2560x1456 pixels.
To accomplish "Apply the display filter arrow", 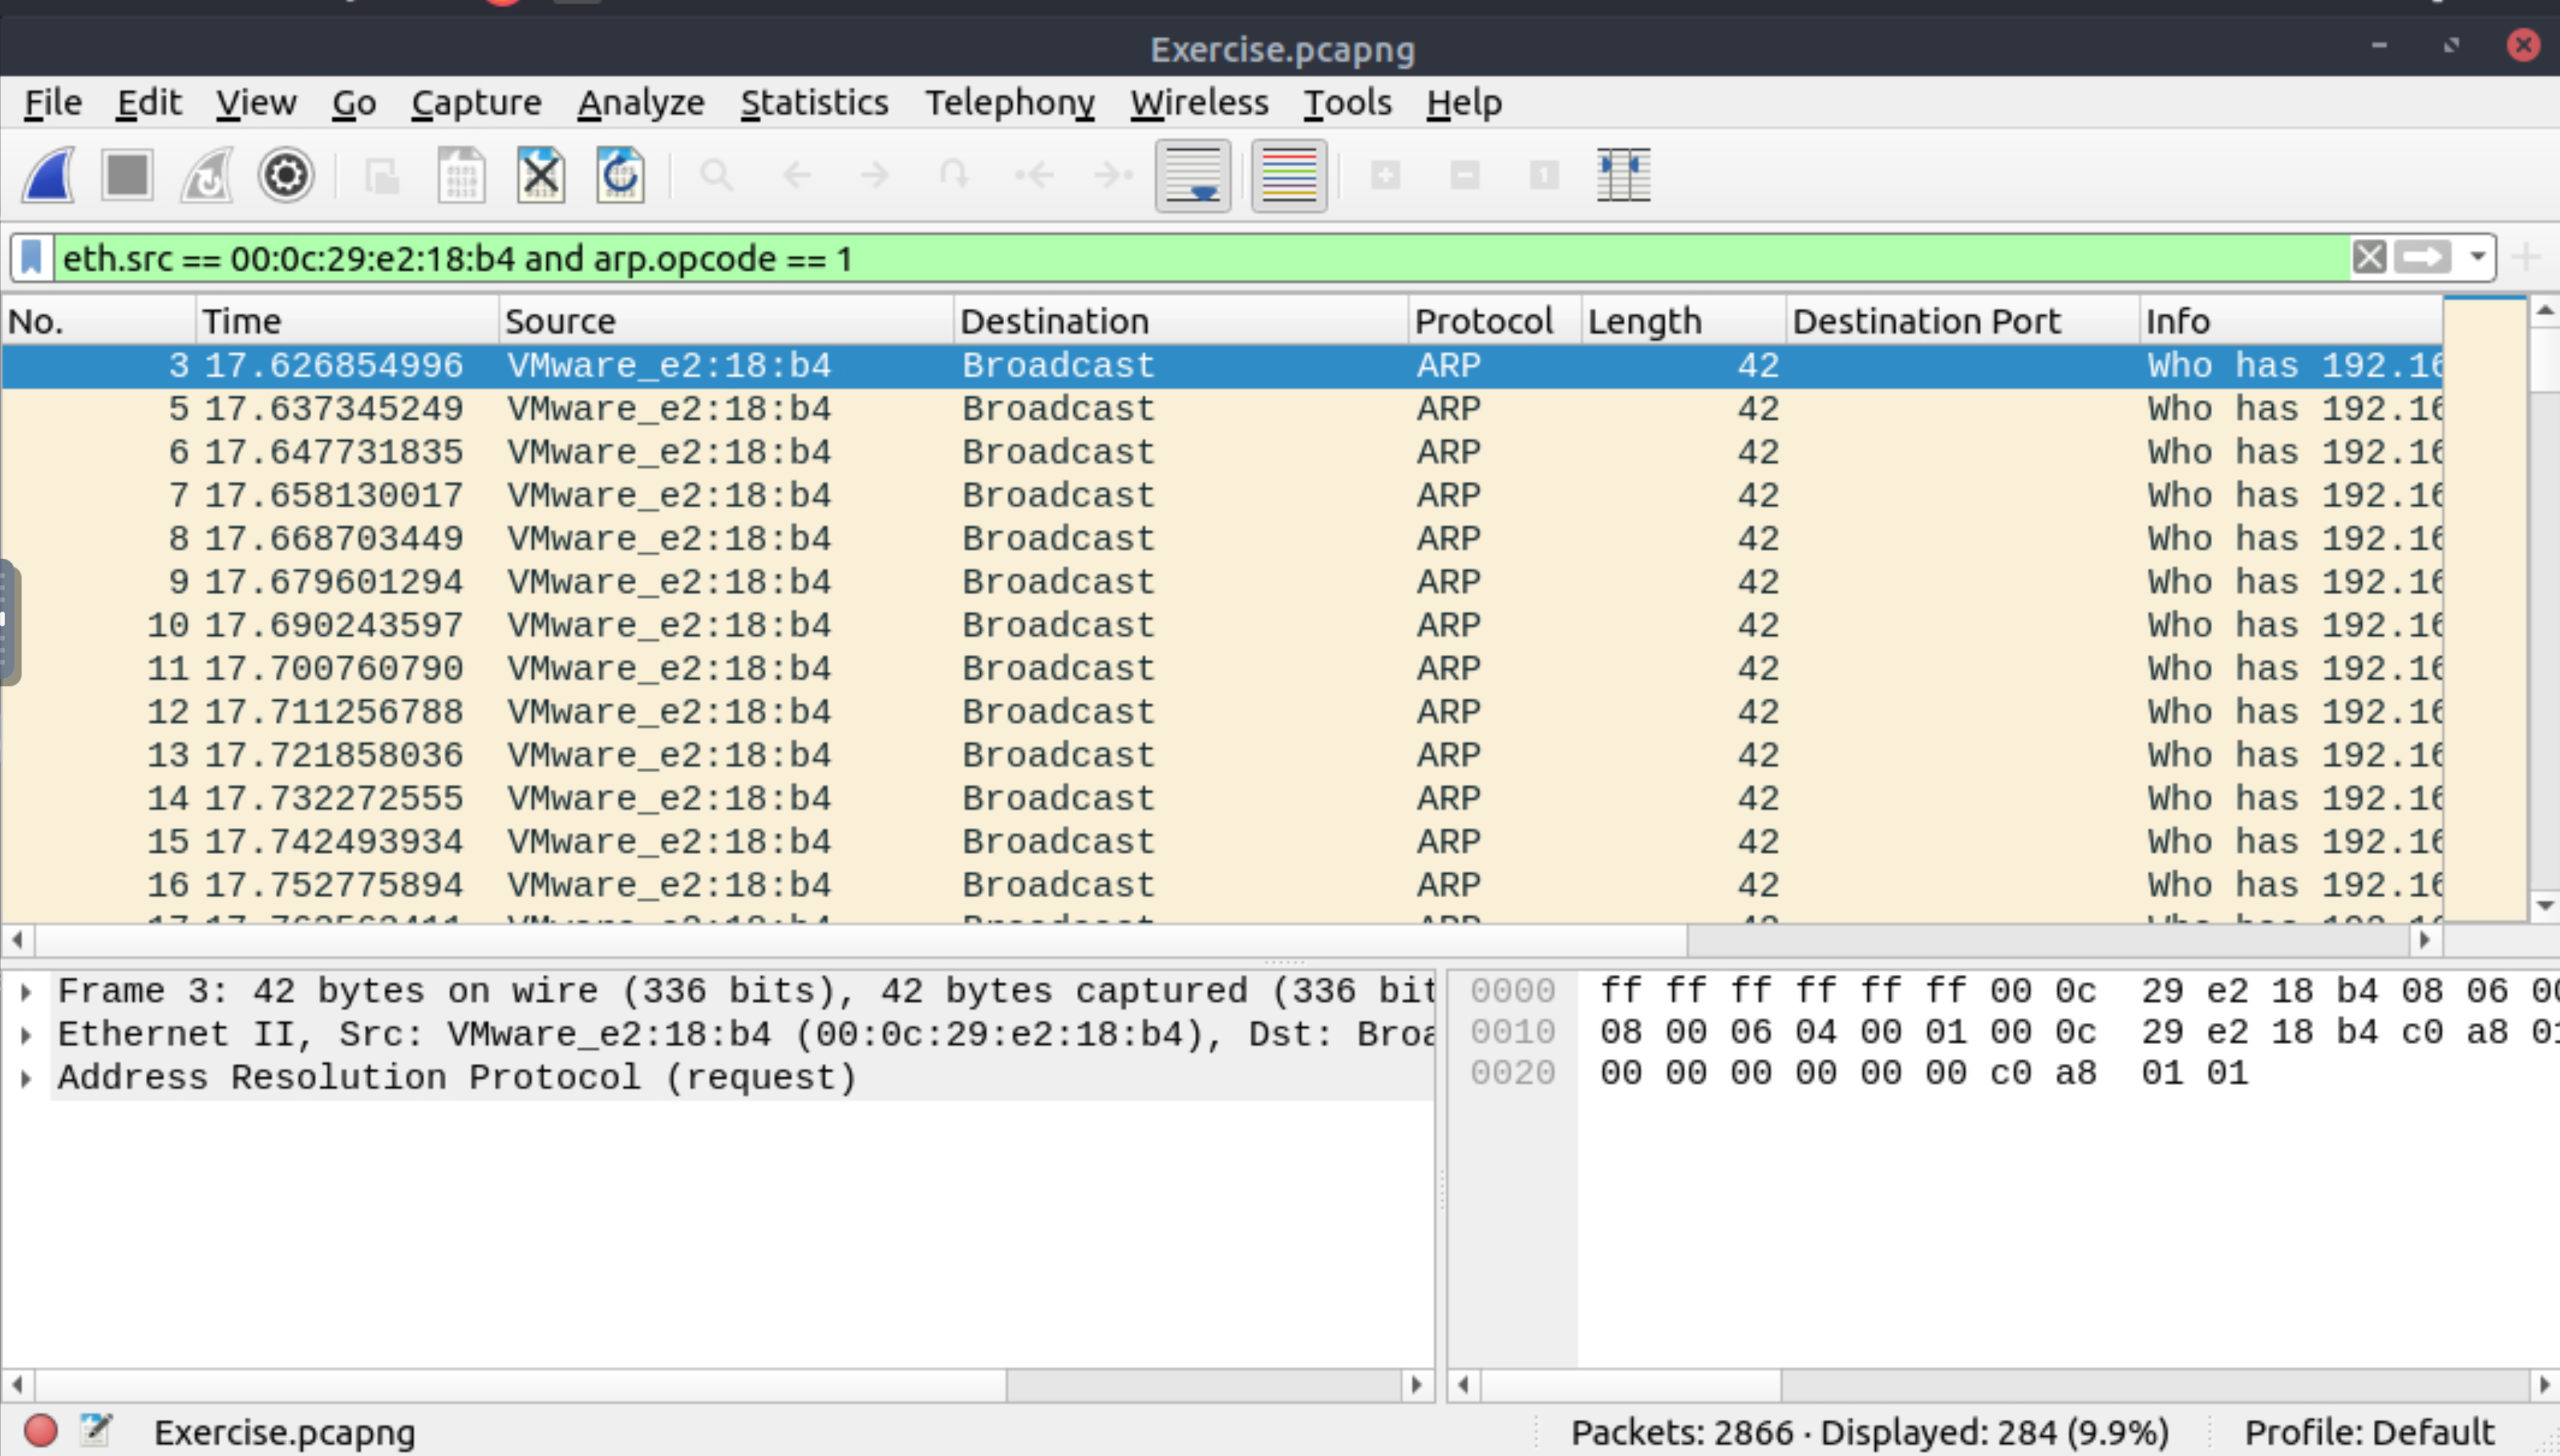I will tap(2422, 258).
